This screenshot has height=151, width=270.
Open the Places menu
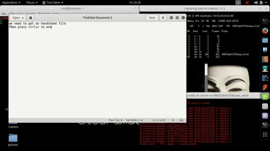pos(32,3)
